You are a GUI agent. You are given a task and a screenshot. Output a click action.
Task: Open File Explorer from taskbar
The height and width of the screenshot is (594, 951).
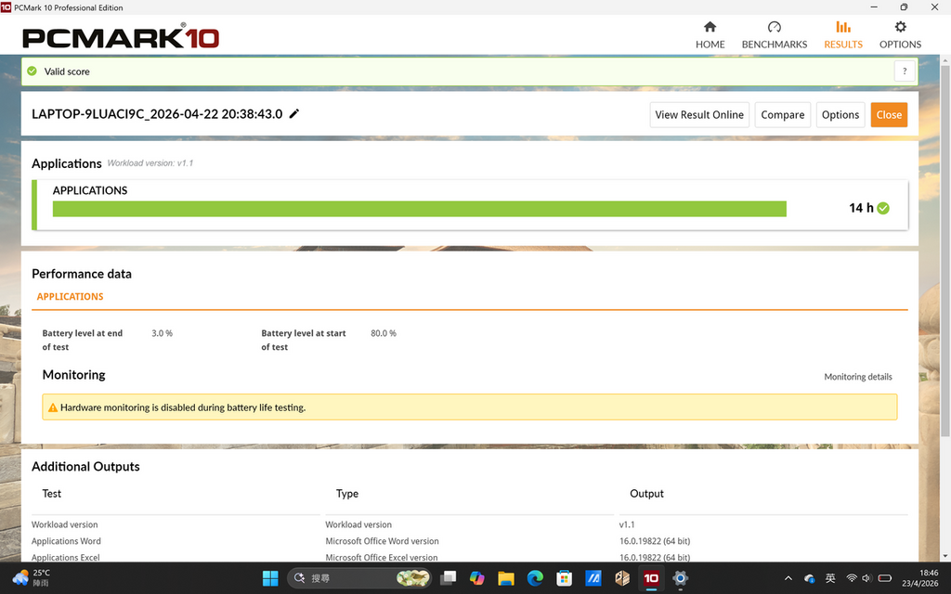pos(506,578)
